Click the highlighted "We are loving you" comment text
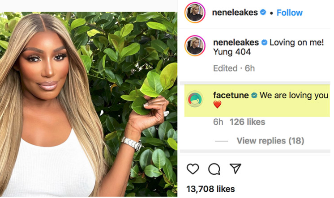 coord(293,96)
